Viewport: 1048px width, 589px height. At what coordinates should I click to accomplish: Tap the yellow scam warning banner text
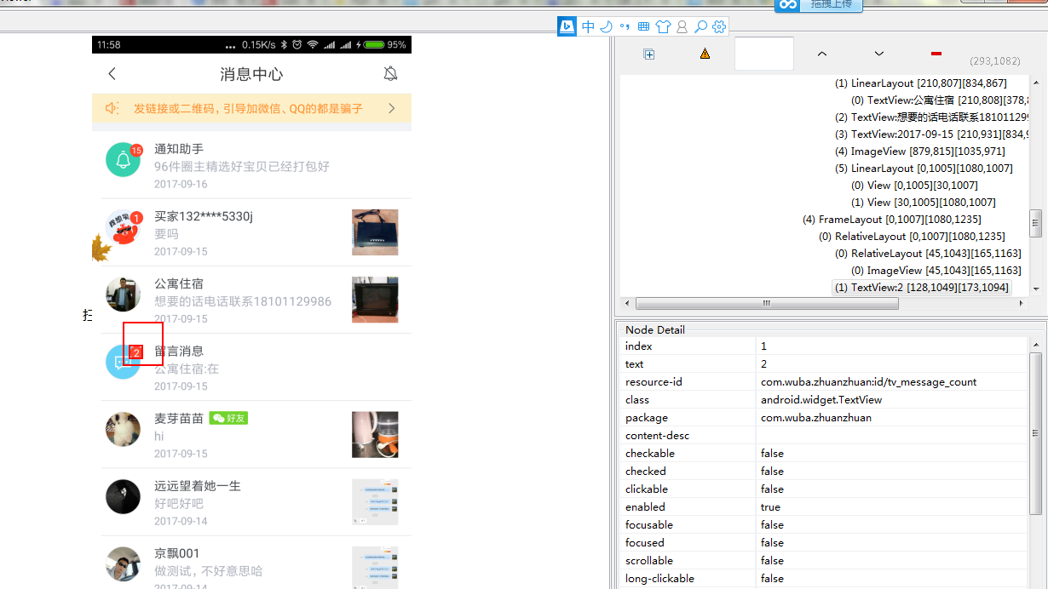point(248,108)
